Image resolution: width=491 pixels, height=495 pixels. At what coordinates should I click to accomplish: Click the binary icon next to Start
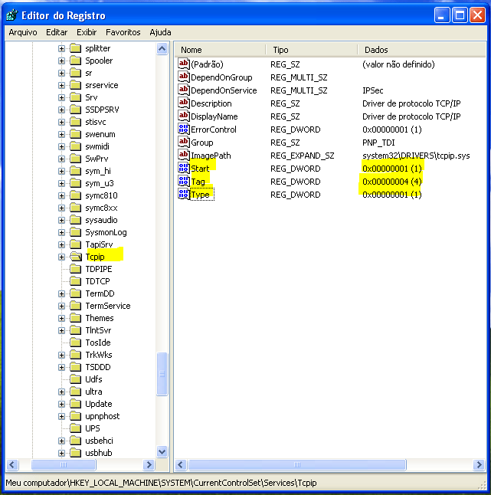pos(183,169)
